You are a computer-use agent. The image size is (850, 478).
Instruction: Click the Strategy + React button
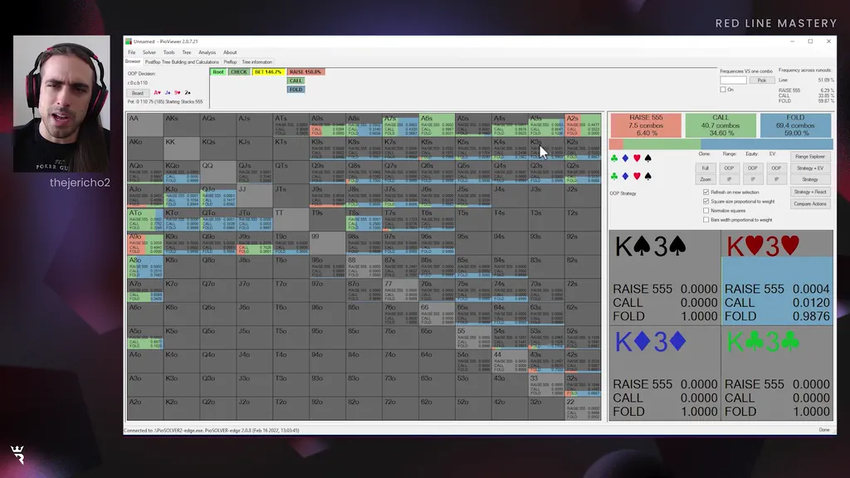pos(810,192)
